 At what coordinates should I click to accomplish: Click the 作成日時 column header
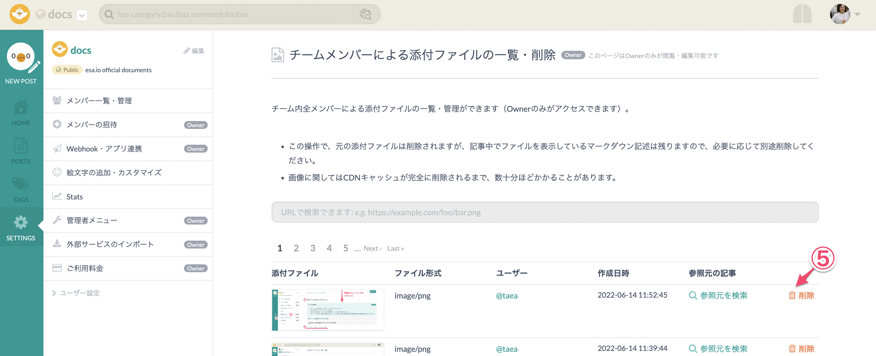tap(614, 273)
